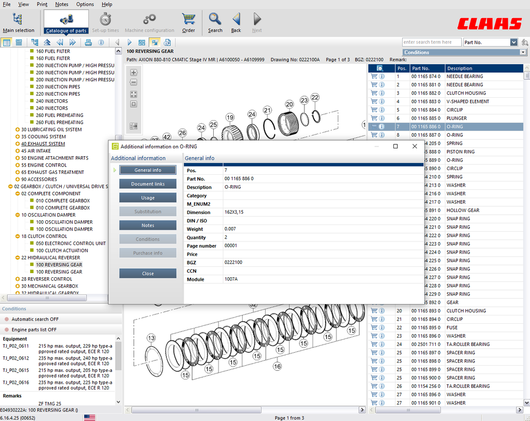The image size is (530, 421).
Task: Click the list-with-arrow icon in drawing toolbar
Action: click(134, 126)
